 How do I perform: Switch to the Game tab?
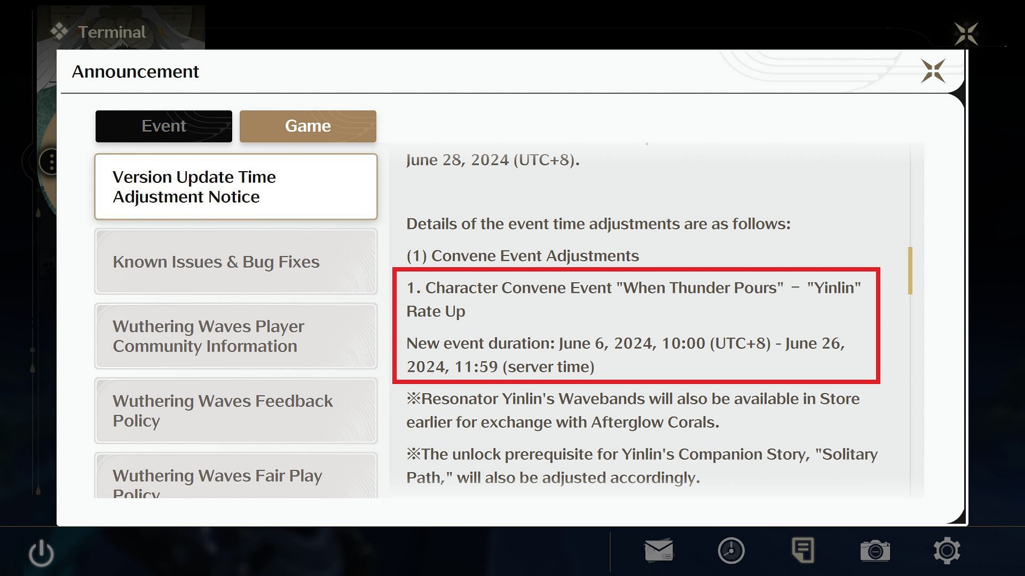click(x=307, y=125)
